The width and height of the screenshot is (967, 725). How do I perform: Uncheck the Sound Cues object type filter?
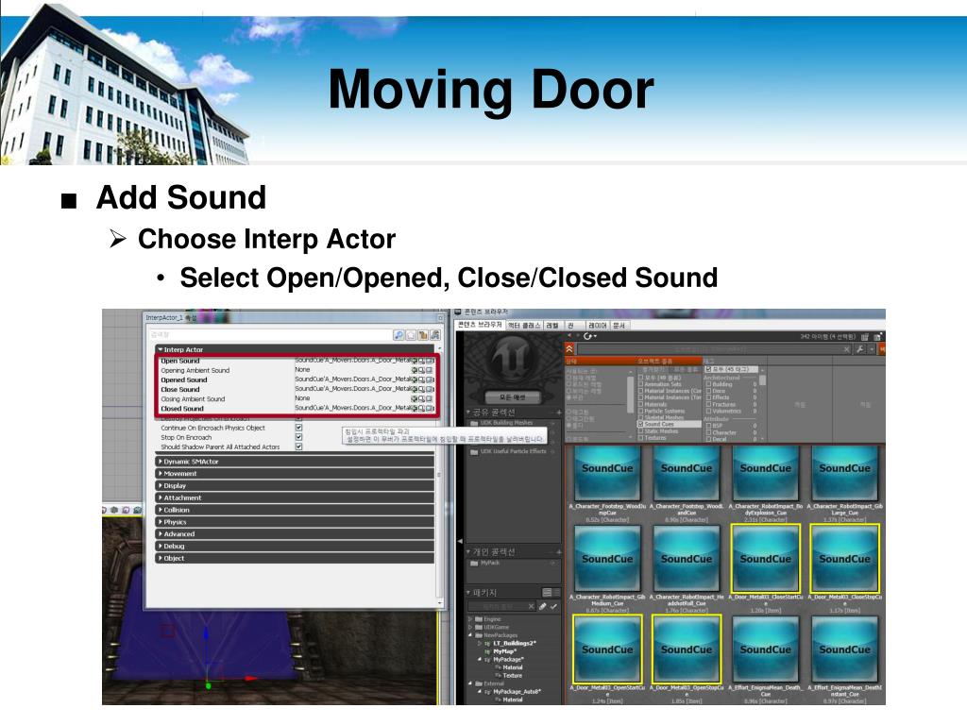[641, 424]
